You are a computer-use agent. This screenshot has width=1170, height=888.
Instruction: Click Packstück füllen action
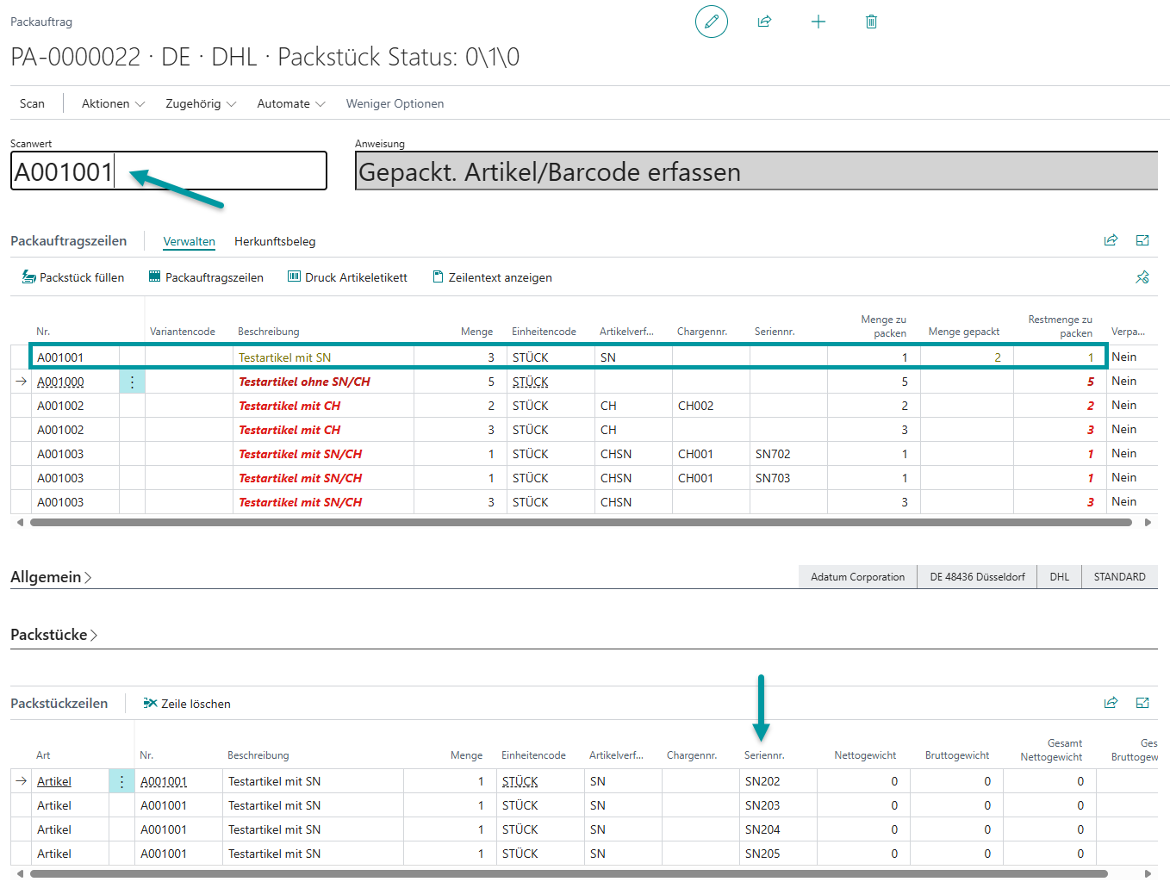[x=73, y=277]
